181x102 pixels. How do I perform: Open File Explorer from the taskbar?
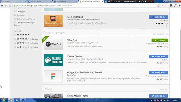click(x=17, y=100)
